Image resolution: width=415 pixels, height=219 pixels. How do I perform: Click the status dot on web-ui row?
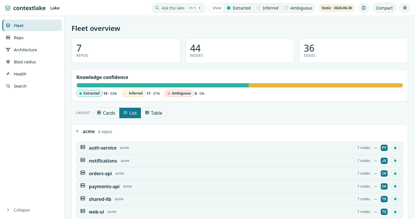click(x=395, y=212)
